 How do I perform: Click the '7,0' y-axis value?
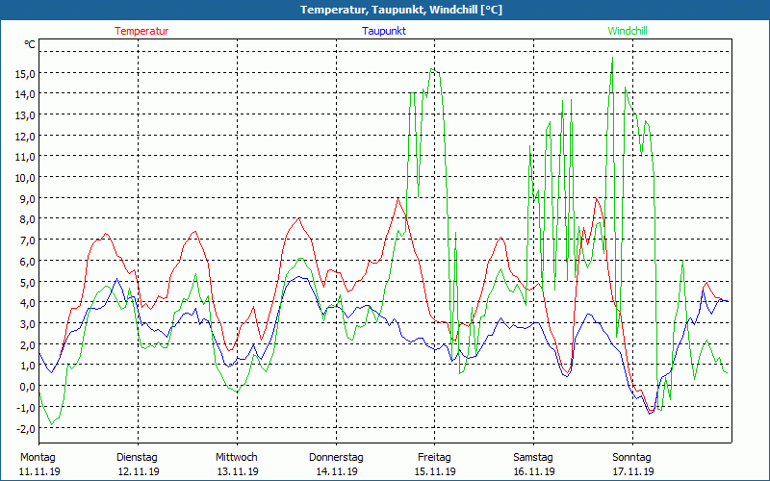tap(27, 240)
